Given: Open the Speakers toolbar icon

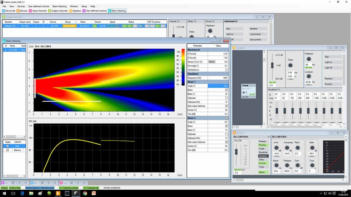Looking at the screenshot, I should [x=71, y=11].
